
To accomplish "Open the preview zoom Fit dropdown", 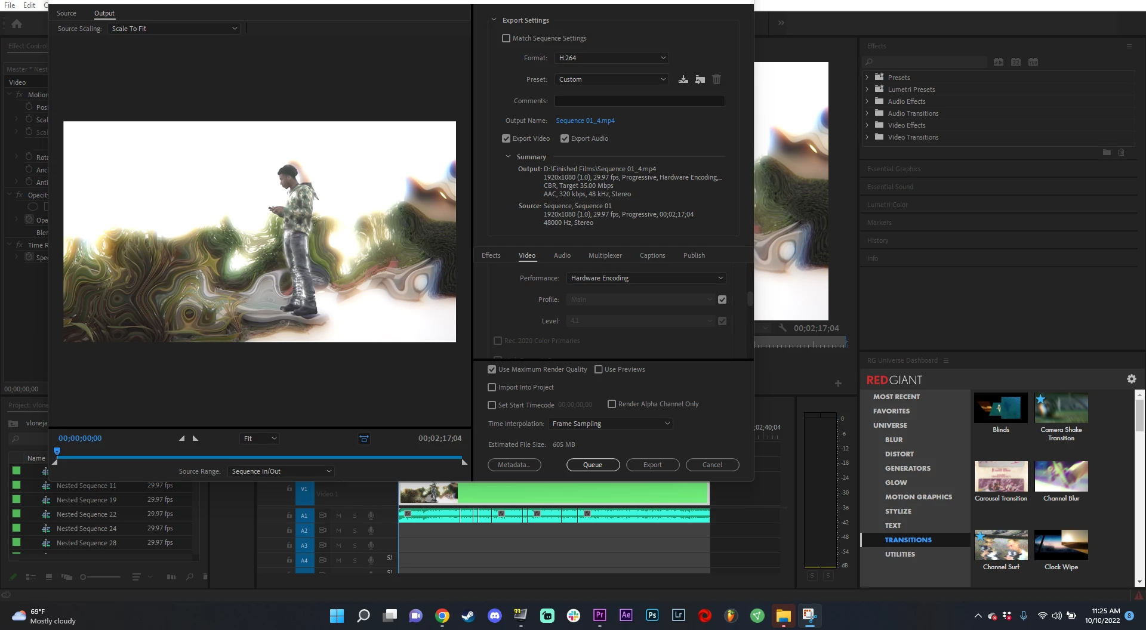I will (x=260, y=438).
